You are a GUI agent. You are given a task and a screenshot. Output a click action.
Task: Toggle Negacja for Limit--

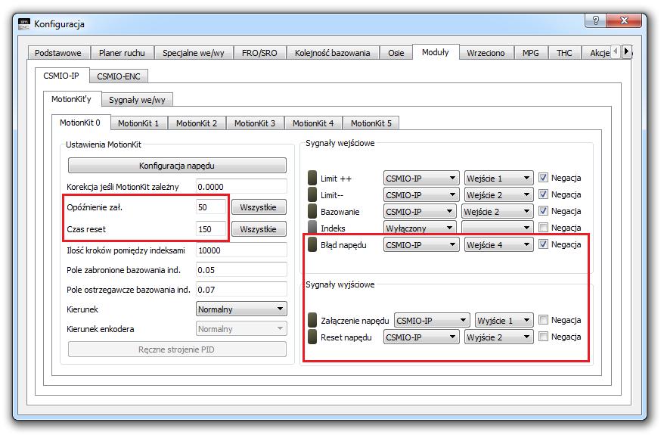[543, 194]
